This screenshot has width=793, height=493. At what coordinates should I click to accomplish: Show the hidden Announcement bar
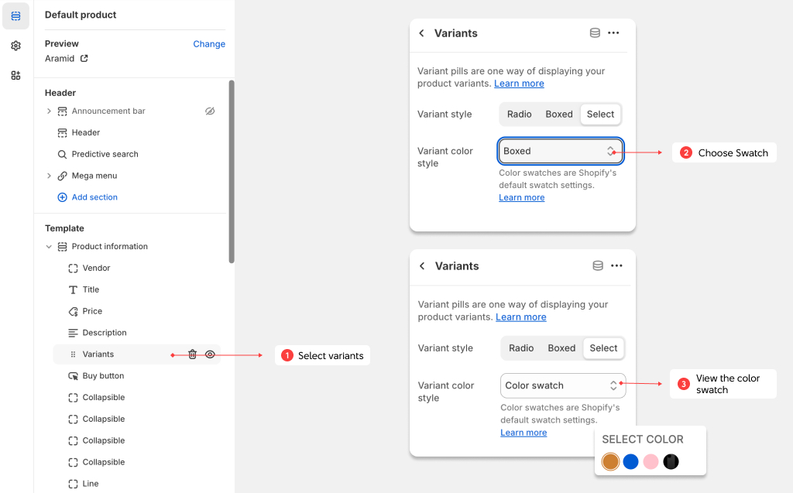coord(210,111)
